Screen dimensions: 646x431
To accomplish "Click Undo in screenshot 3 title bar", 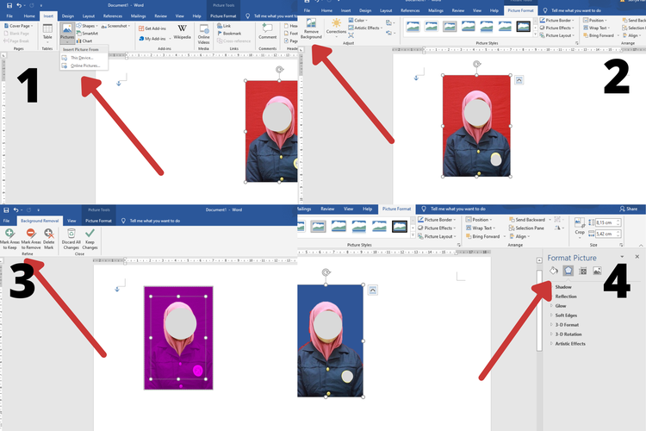I will 16,210.
